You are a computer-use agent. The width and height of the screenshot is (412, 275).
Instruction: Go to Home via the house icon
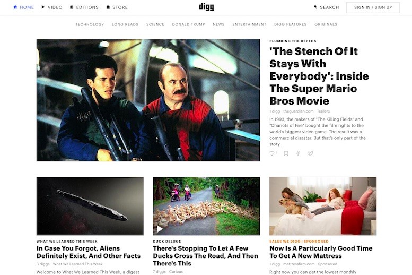[x=15, y=7]
